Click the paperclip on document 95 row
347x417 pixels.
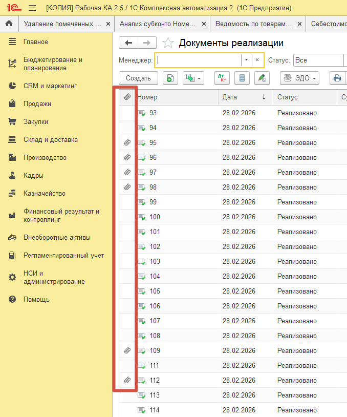(127, 142)
